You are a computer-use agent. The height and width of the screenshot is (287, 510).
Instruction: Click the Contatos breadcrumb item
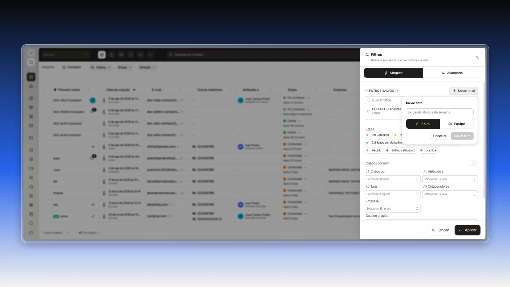click(71, 67)
